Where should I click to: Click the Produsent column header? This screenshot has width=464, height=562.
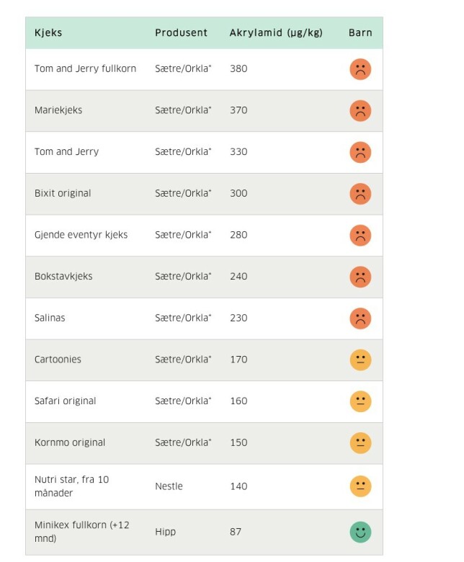pos(181,32)
